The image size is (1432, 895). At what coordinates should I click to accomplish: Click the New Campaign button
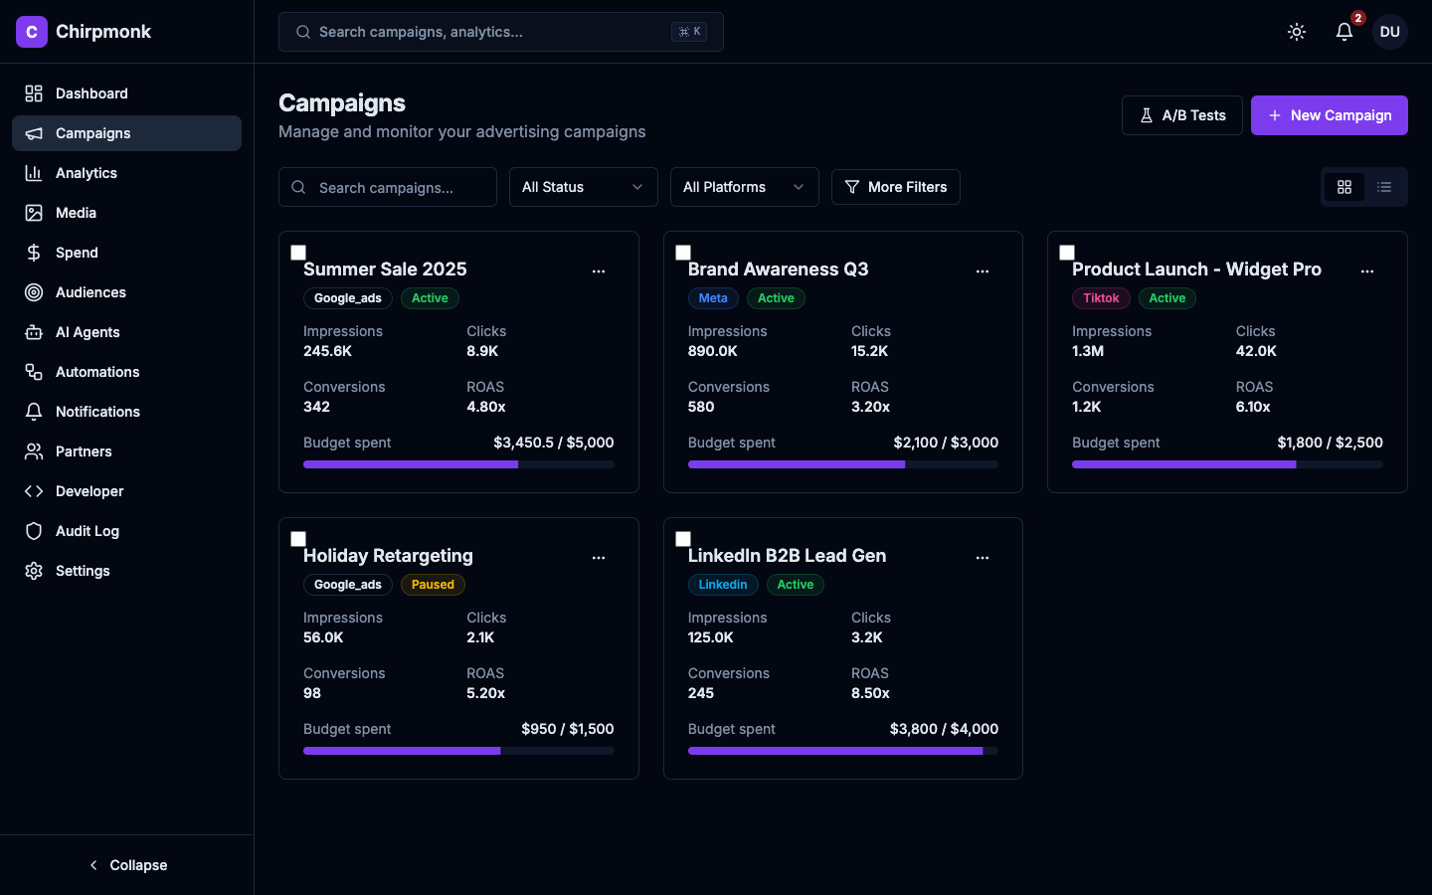1330,115
